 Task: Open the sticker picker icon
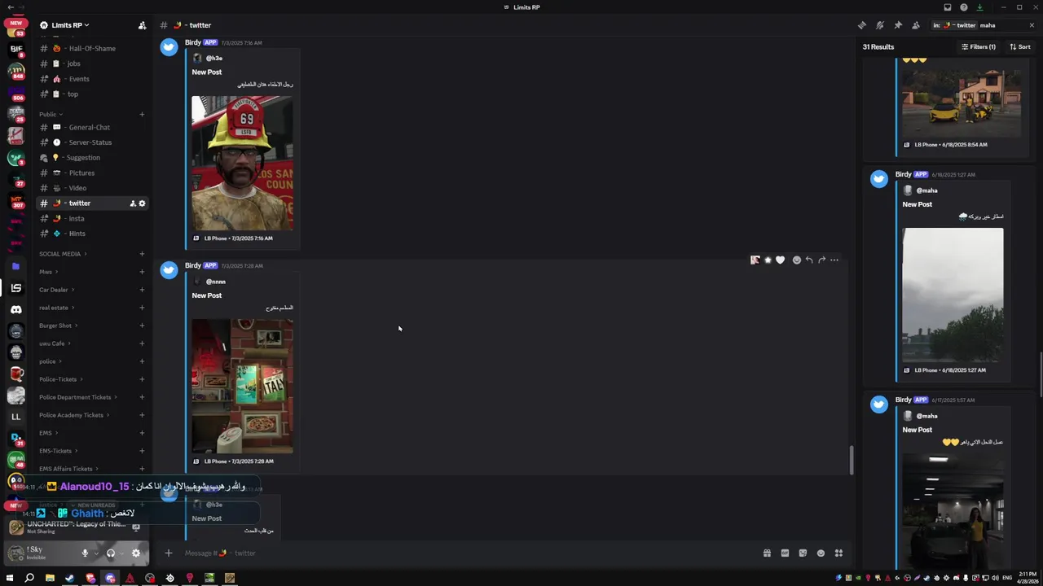click(x=803, y=553)
